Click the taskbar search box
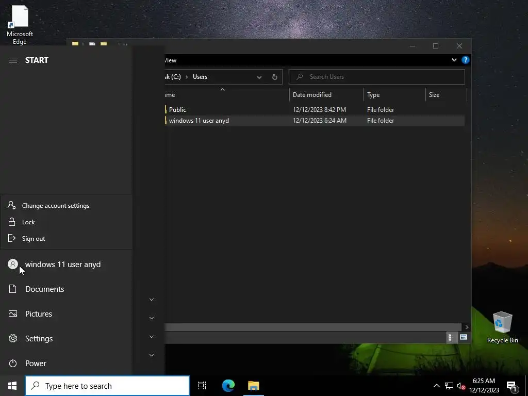This screenshot has width=528, height=396. (x=107, y=386)
